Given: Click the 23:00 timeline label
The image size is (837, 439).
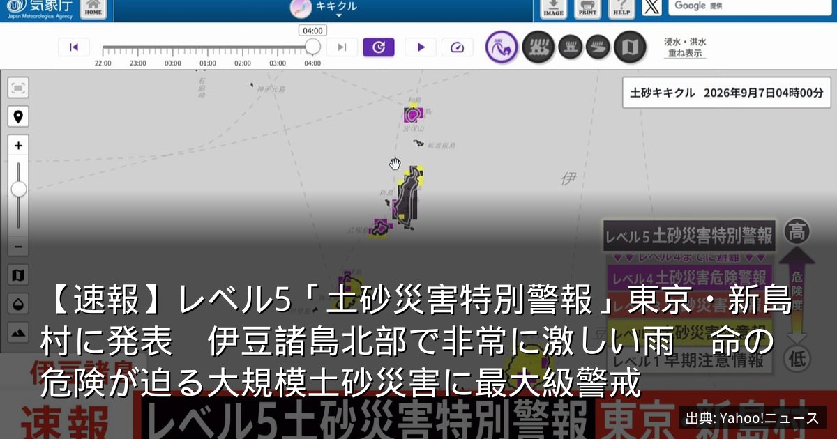Looking at the screenshot, I should coord(138,63).
